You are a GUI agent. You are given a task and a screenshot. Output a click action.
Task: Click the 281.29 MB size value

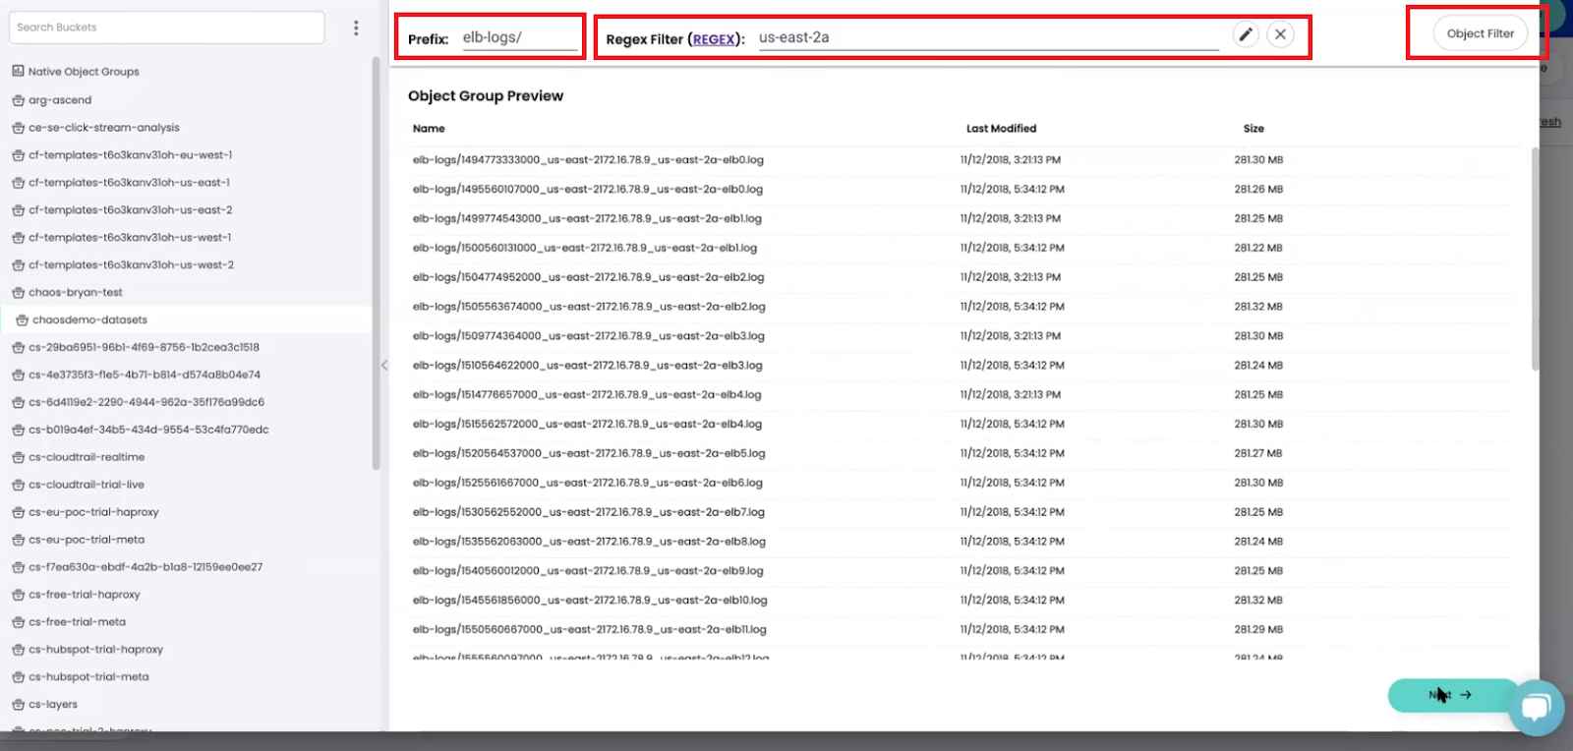[x=1258, y=630]
